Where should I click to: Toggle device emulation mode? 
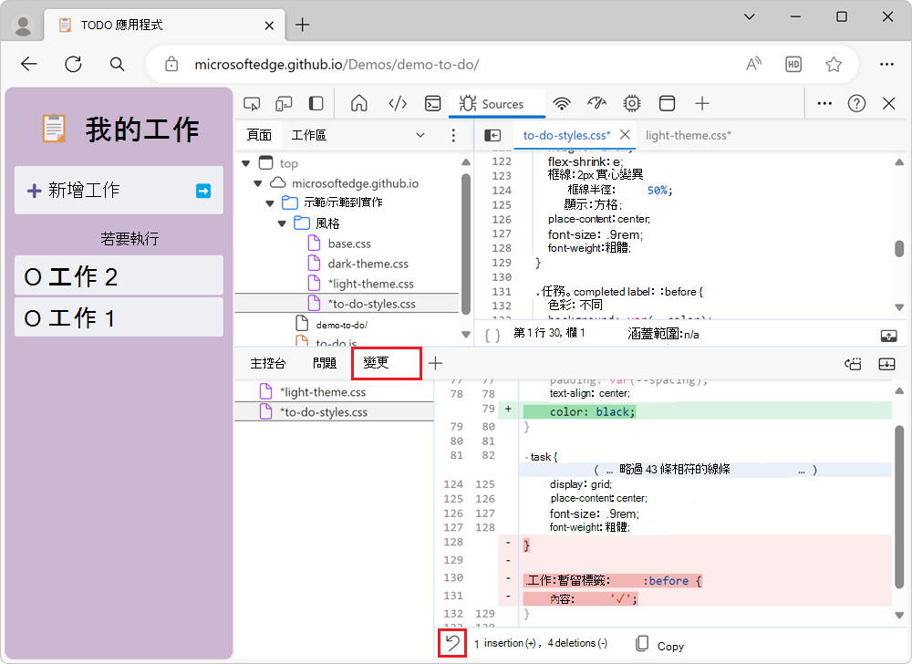point(284,103)
